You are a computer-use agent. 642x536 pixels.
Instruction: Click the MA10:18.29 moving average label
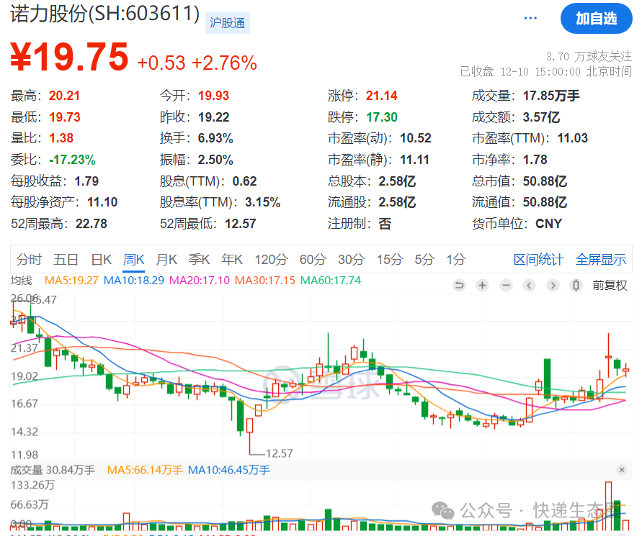[134, 281]
